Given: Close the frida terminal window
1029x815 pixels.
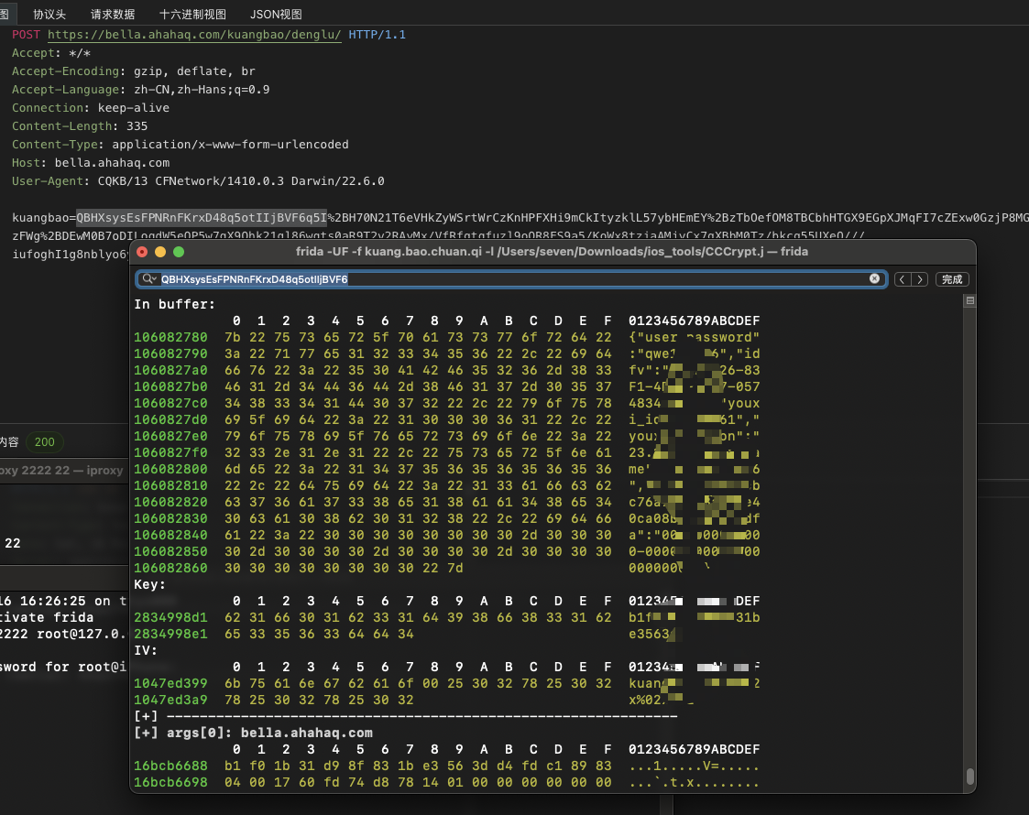Looking at the screenshot, I should tap(142, 252).
